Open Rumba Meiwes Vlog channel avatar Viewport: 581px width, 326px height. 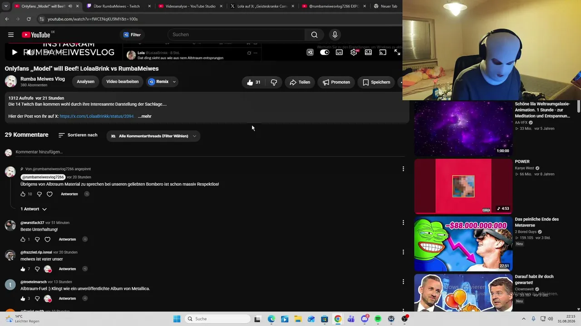[x=11, y=81]
